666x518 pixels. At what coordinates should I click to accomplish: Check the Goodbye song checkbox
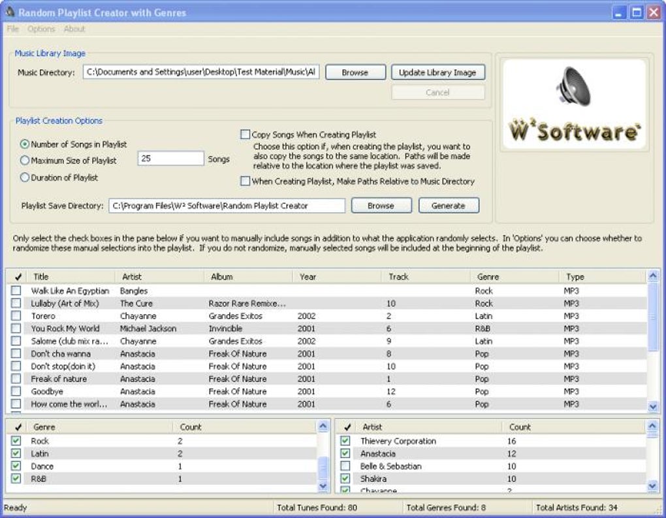[x=16, y=391]
